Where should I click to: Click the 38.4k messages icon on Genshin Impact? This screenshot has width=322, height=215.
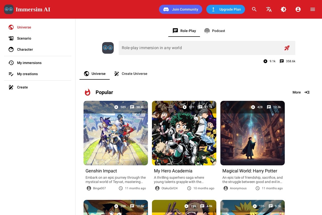coord(132,107)
